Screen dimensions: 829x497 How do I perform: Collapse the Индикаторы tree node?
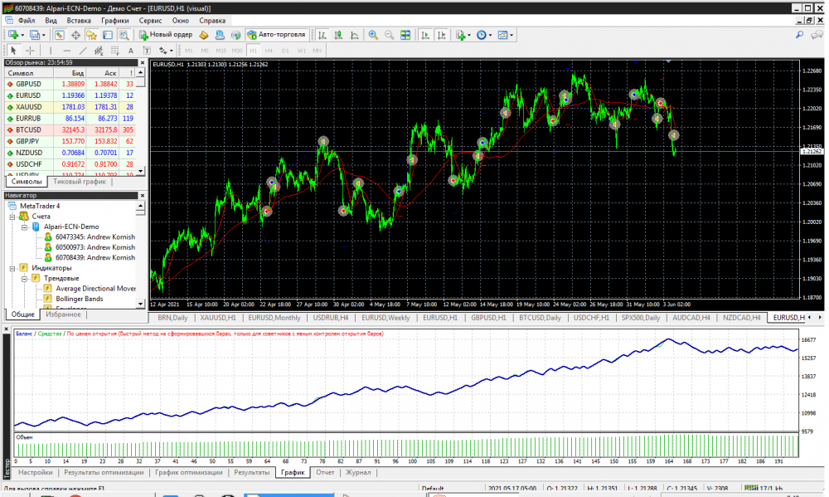12,268
